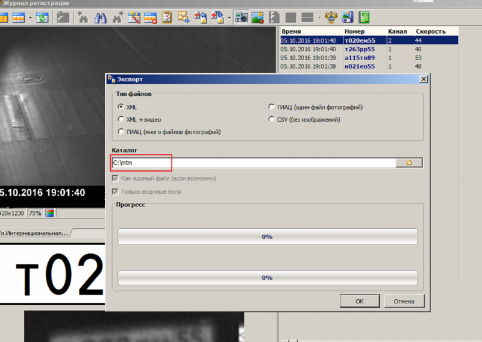Choose 'CSV (без изображений)' export type
Image resolution: width=482 pixels, height=342 pixels.
[272, 119]
